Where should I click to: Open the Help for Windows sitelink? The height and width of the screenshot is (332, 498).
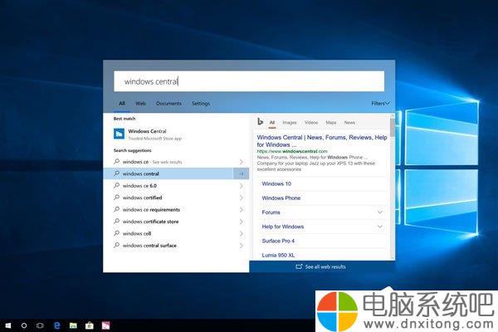tap(283, 227)
